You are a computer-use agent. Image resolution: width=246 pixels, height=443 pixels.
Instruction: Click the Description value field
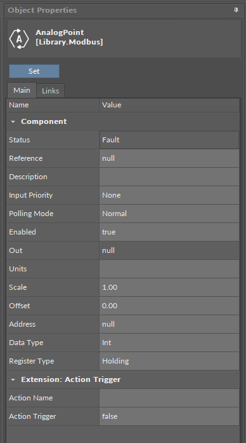tap(169, 177)
